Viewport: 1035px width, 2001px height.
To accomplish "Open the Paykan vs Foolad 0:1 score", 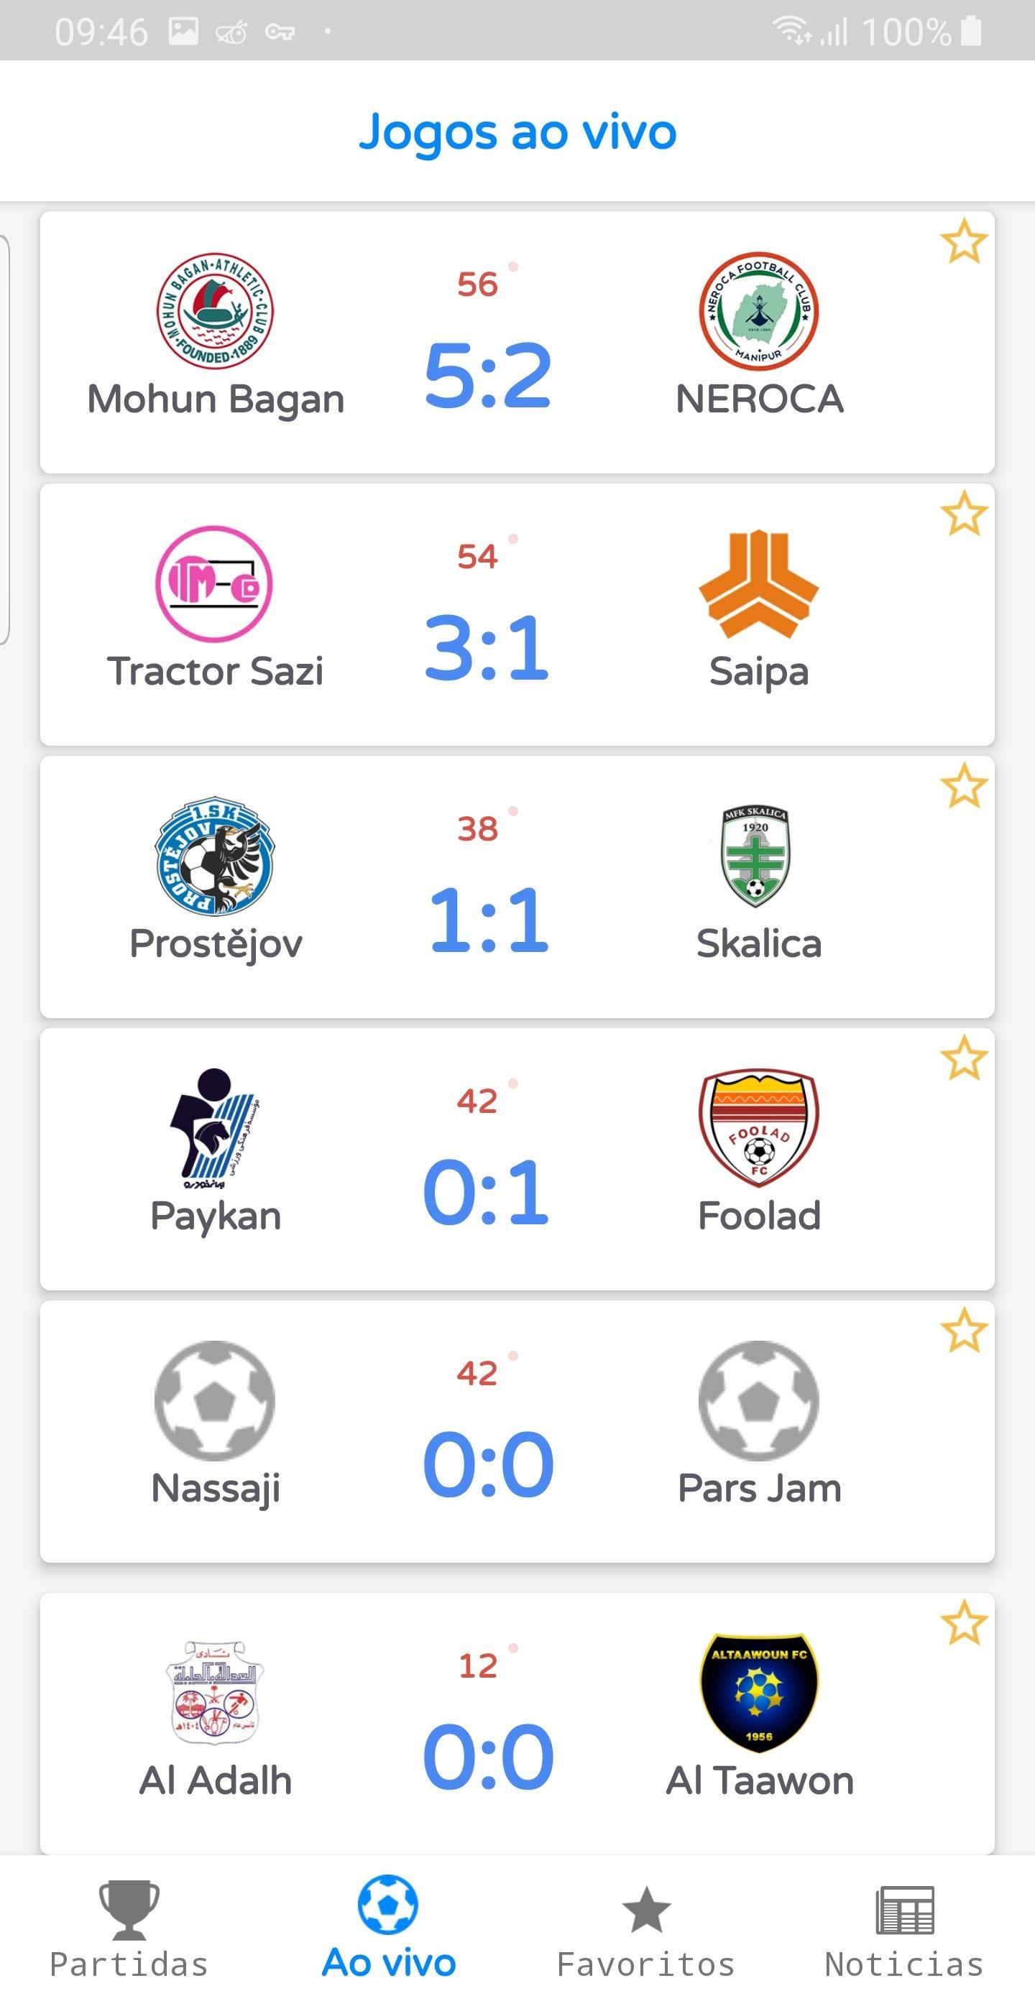I will 487,1193.
